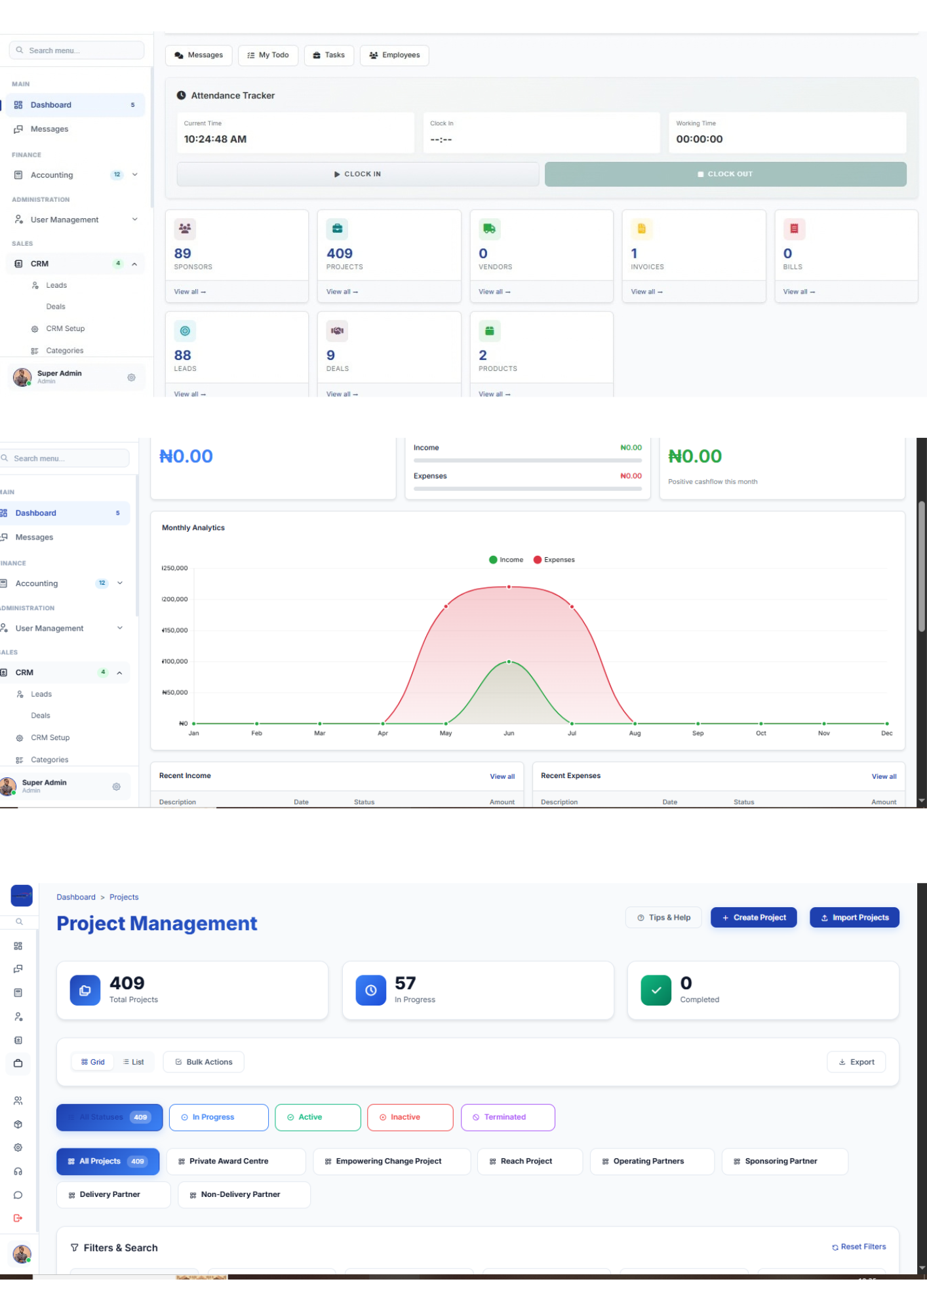Click Search menu field above Attendance Tracker sidebar
The width and height of the screenshot is (927, 1311).
[x=77, y=50]
